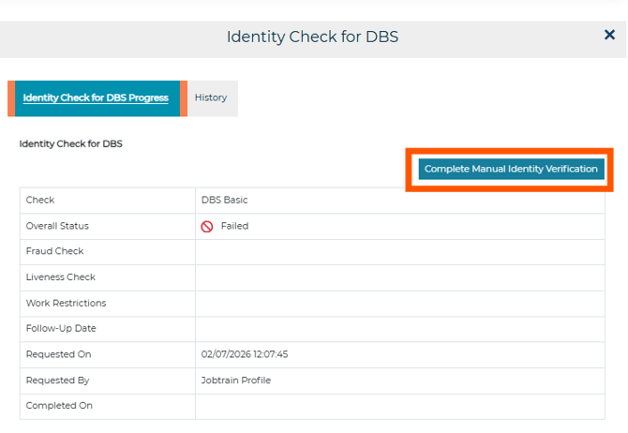
Task: Select Identity Check for DBS Progress tab
Action: pos(97,98)
